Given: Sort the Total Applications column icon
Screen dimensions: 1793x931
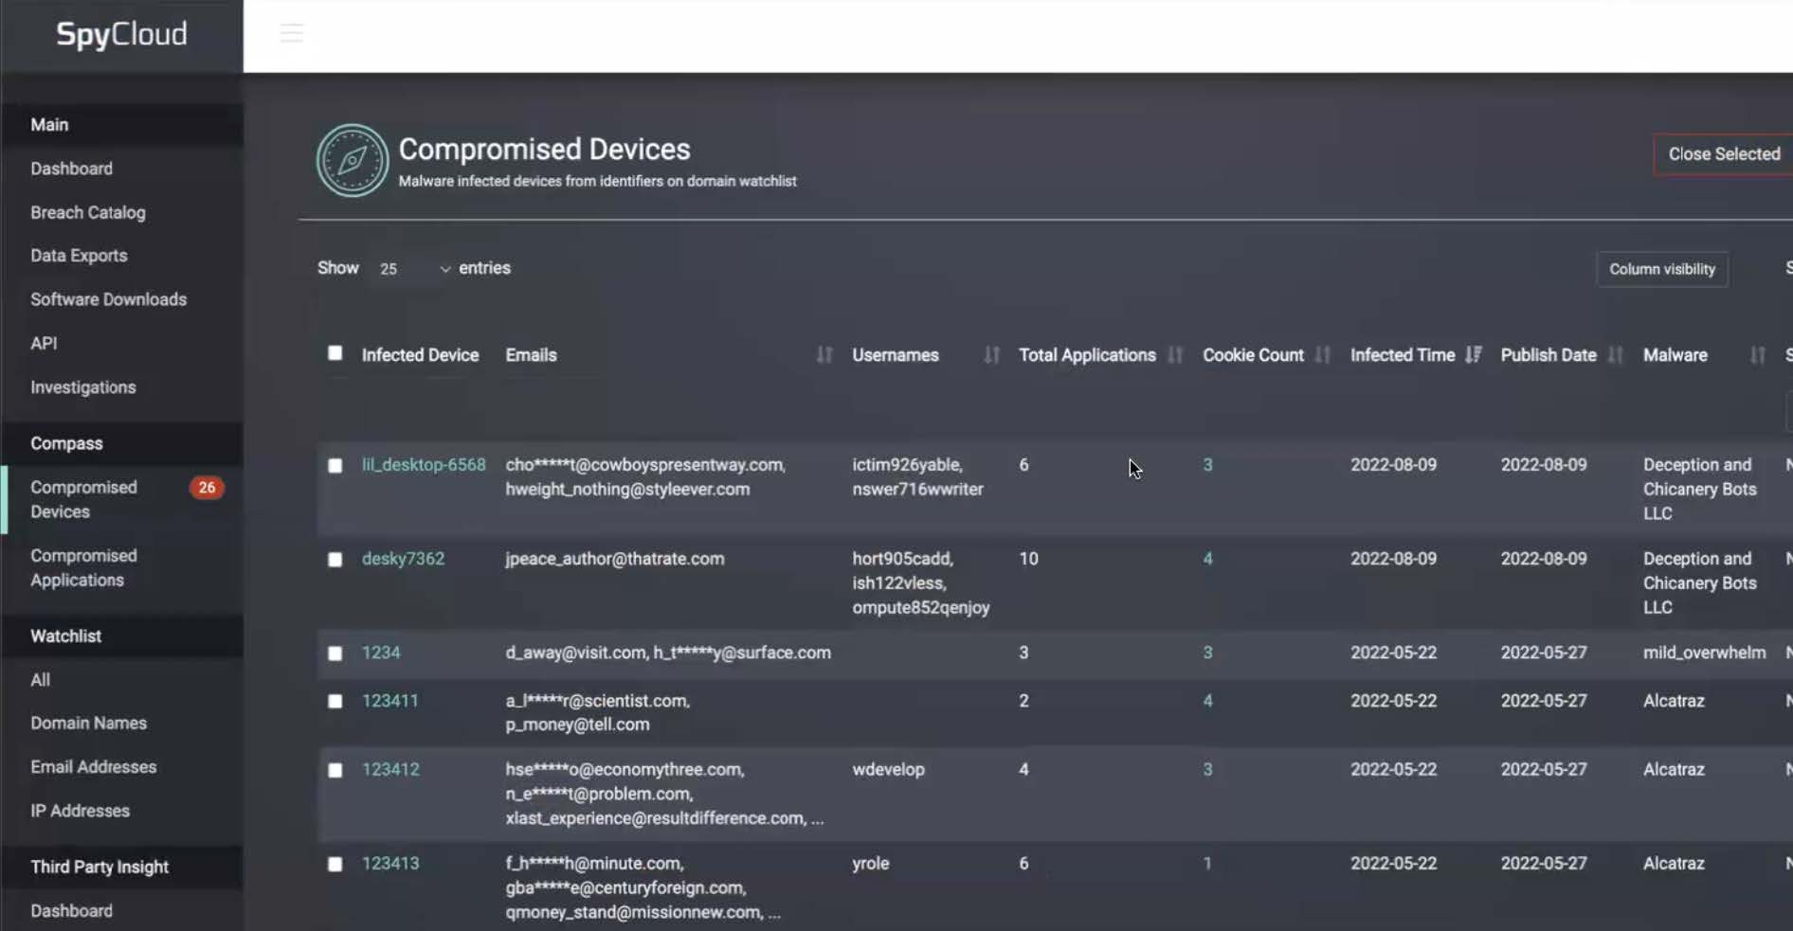Looking at the screenshot, I should 1176,355.
